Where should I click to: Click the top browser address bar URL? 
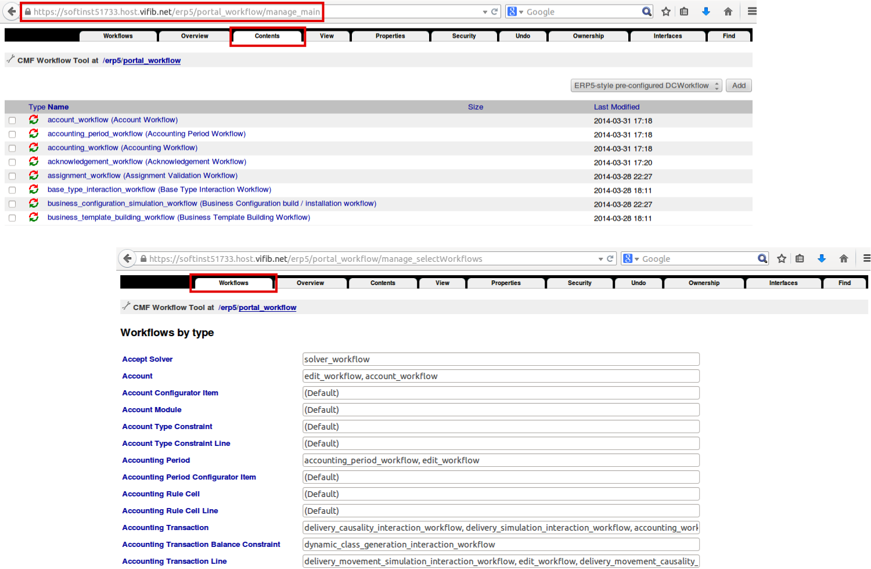[177, 12]
